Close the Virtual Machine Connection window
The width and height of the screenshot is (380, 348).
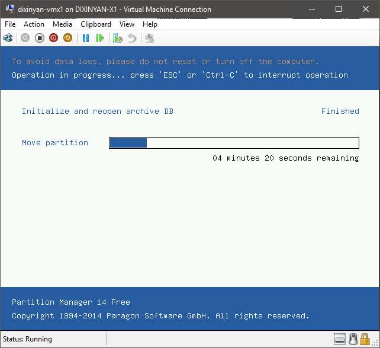[x=365, y=9]
